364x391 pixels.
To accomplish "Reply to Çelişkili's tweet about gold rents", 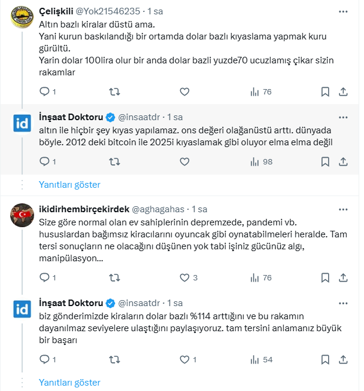I will pyautogui.click(x=44, y=91).
